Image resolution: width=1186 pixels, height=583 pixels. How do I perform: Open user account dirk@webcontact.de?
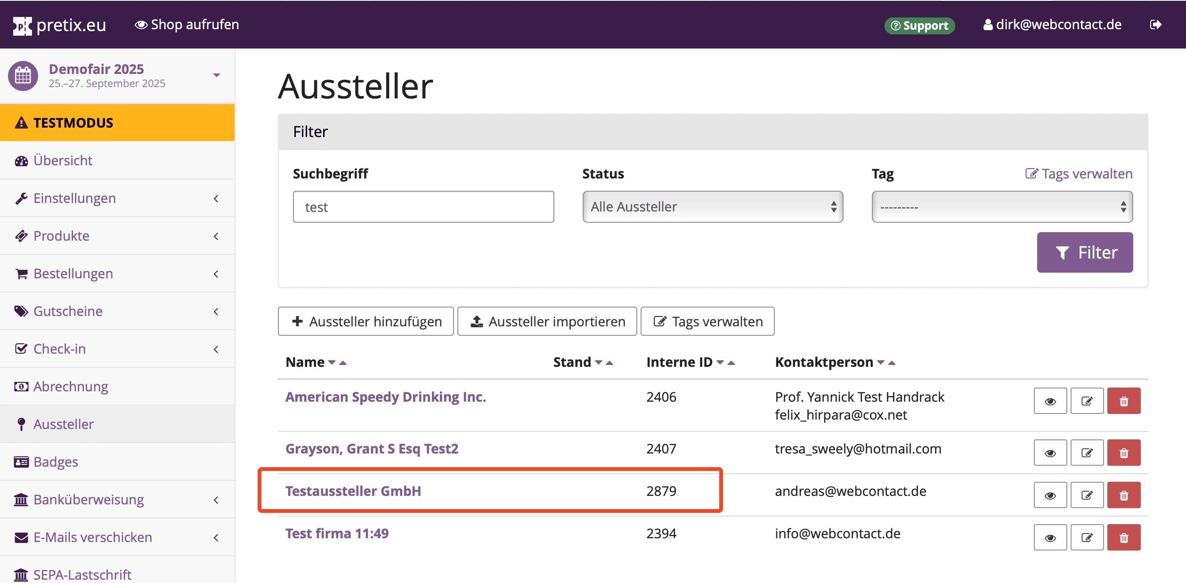tap(1052, 24)
